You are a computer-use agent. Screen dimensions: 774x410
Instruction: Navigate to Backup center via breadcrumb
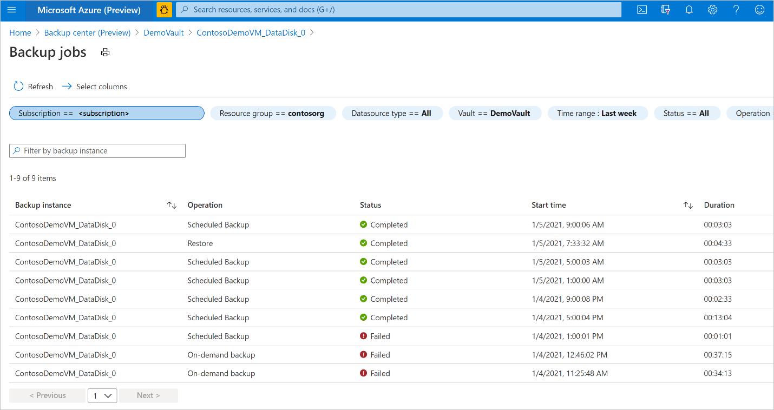point(87,32)
